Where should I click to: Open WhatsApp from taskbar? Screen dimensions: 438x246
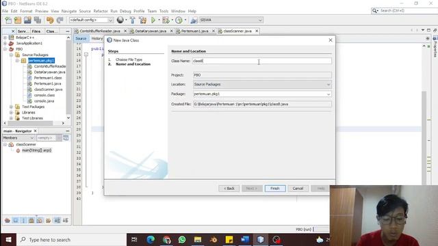(x=182, y=240)
